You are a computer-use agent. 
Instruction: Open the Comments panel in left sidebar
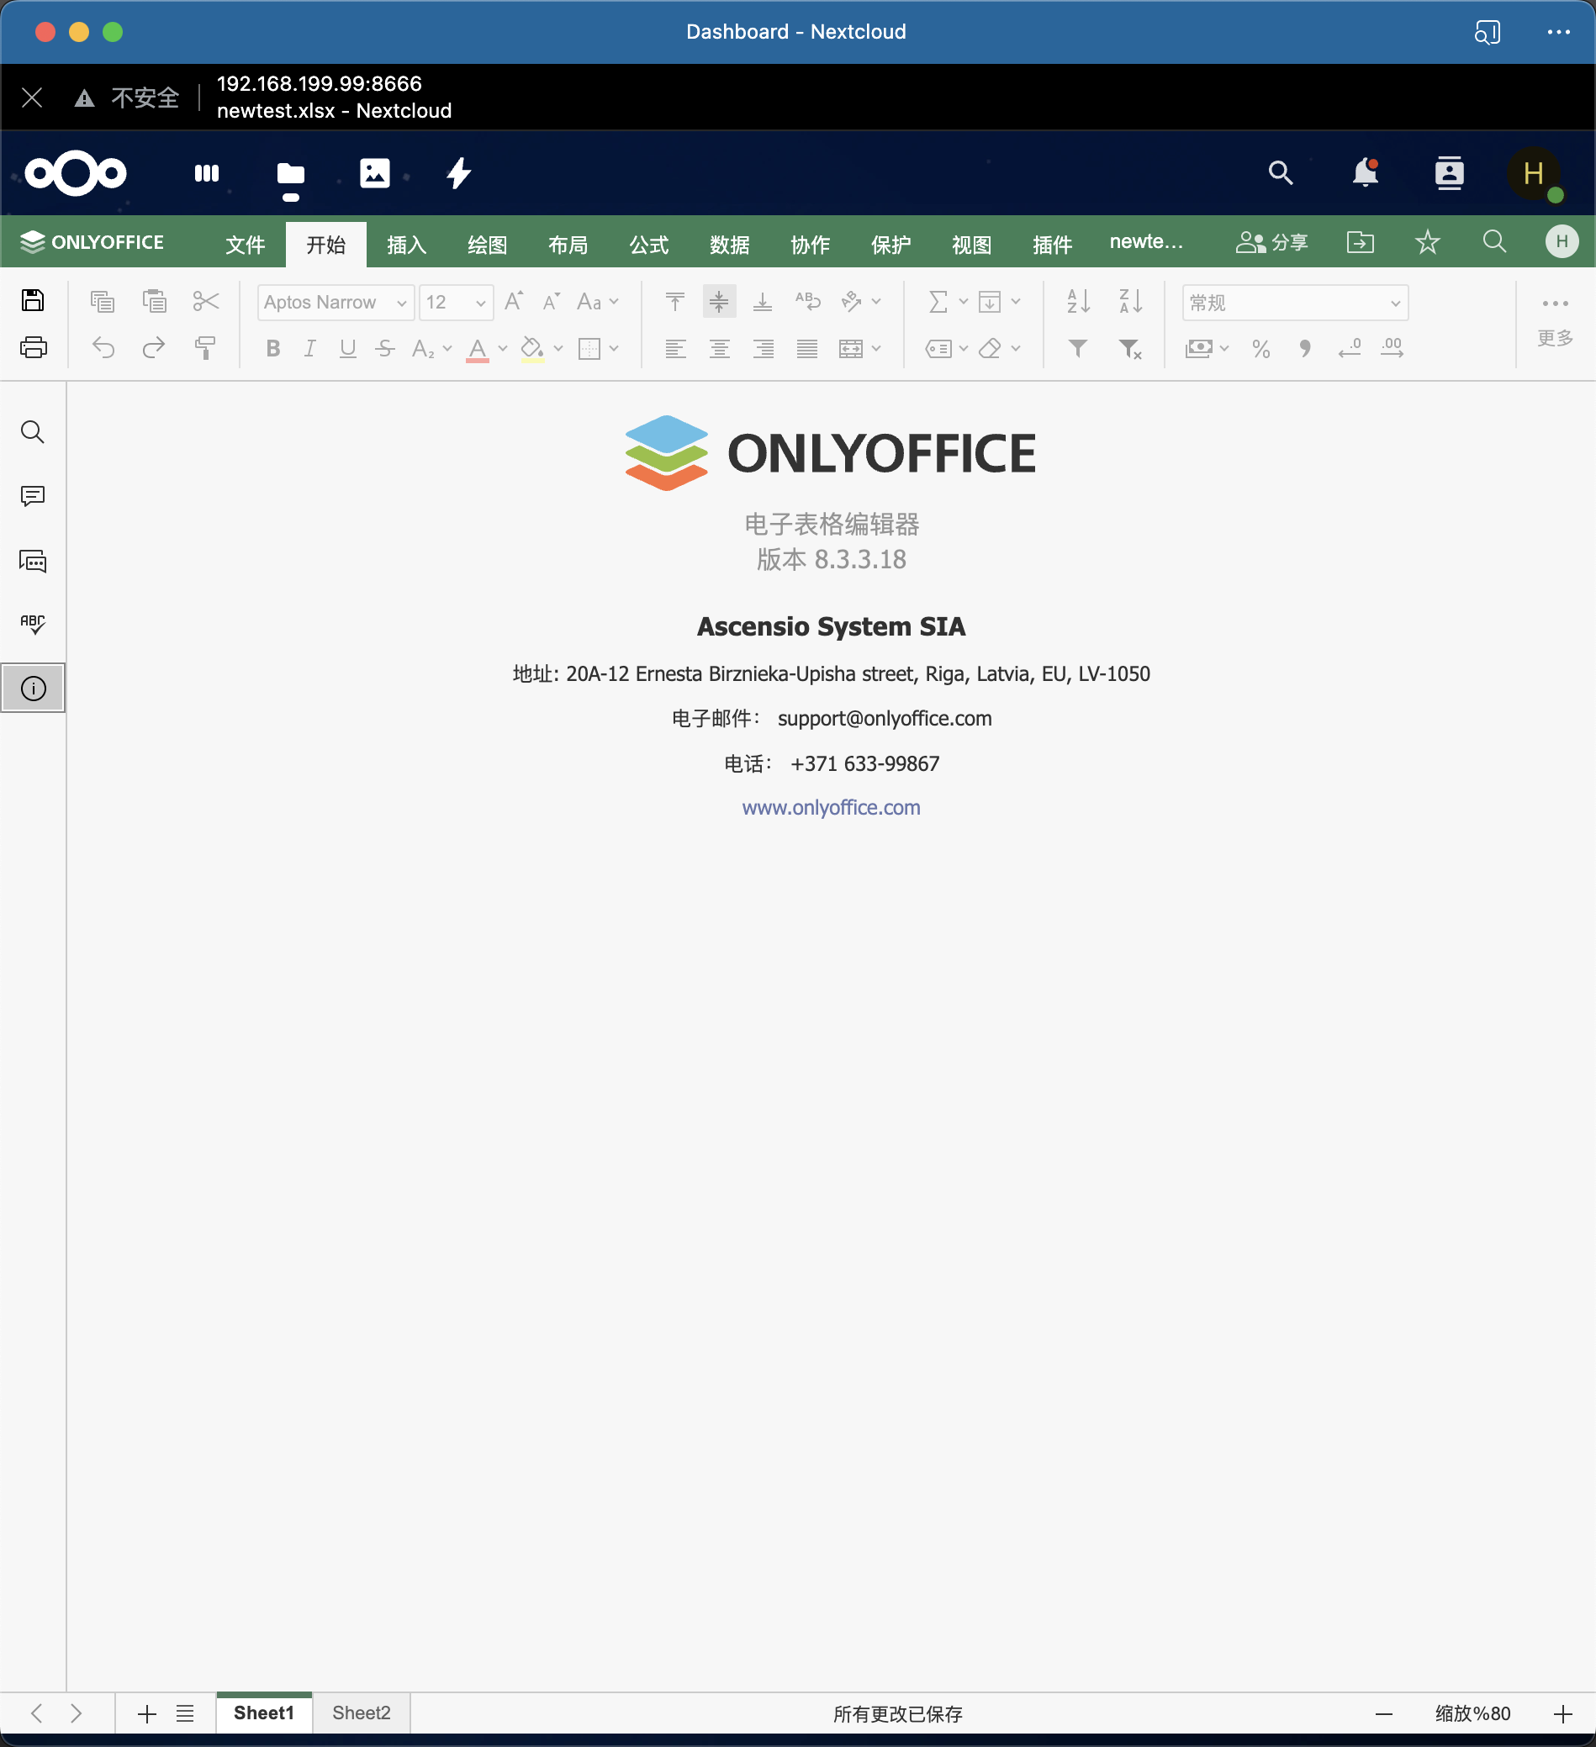point(33,496)
